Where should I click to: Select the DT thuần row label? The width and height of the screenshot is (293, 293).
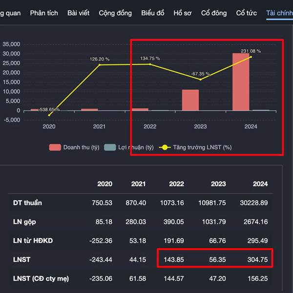click(x=27, y=203)
